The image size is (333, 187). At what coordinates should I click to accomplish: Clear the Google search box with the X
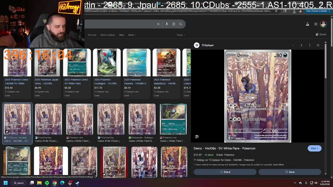click(158, 24)
